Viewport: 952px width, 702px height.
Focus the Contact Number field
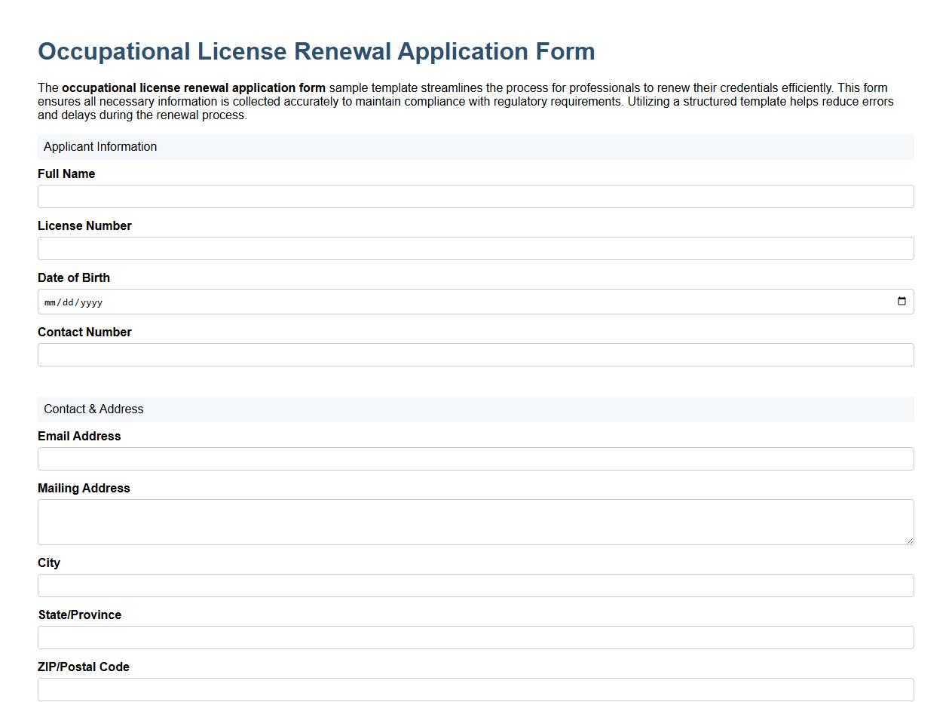pyautogui.click(x=476, y=354)
